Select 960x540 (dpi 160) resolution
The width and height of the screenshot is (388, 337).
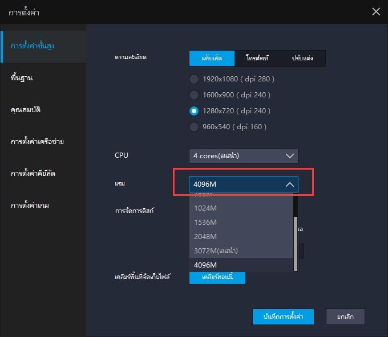195,126
